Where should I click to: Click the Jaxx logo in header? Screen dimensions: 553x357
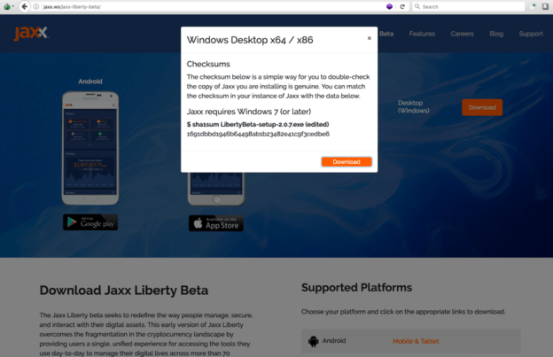[x=31, y=33]
